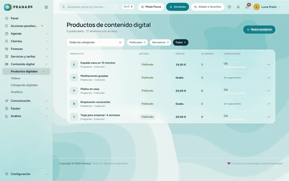Collapse the sidebar with the panel icon
Viewport: 289px width, 181px height.
click(46, 7)
